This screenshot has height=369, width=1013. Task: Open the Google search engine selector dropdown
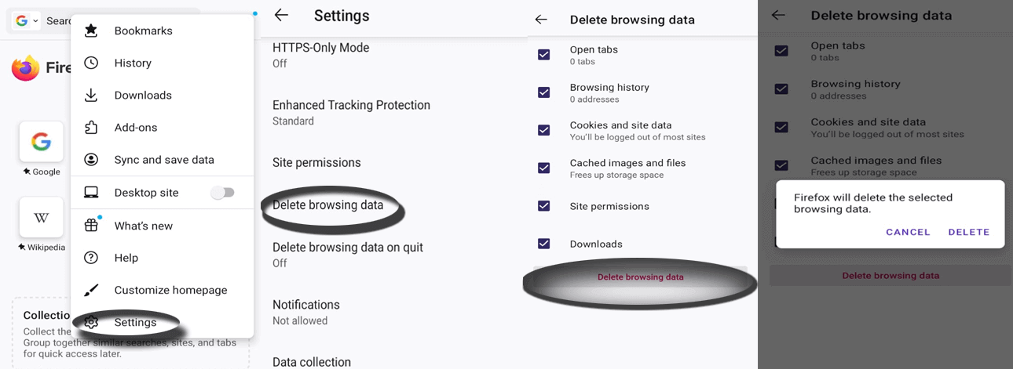tap(26, 20)
